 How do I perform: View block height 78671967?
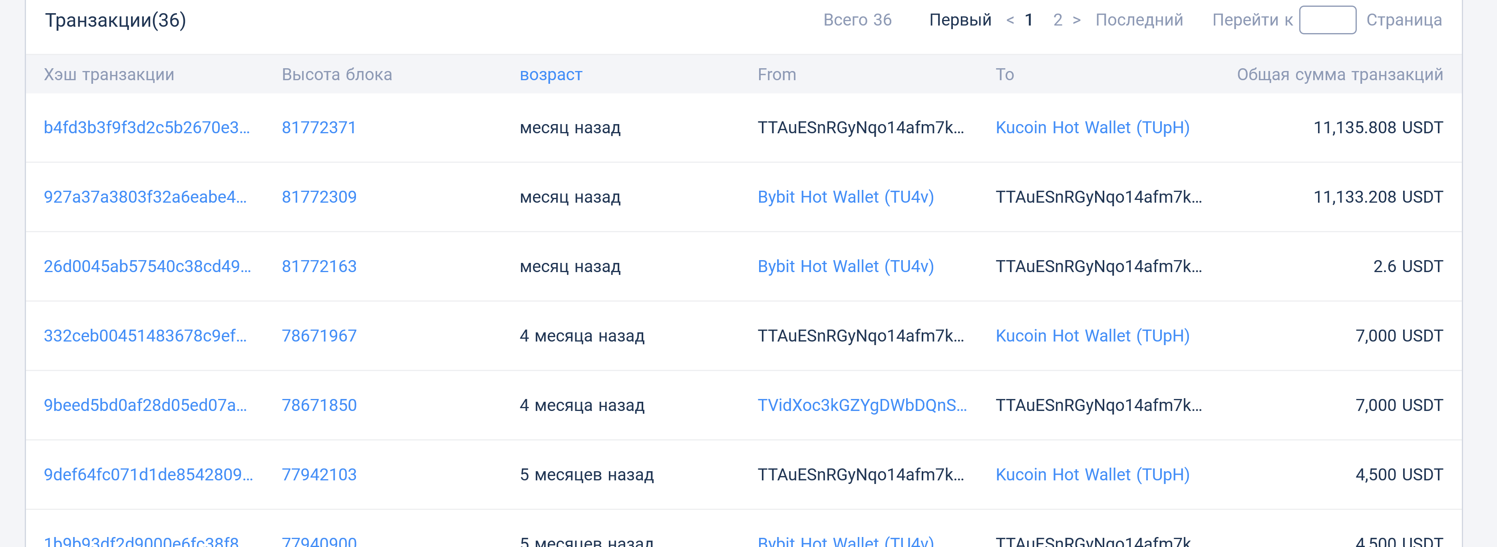click(319, 336)
